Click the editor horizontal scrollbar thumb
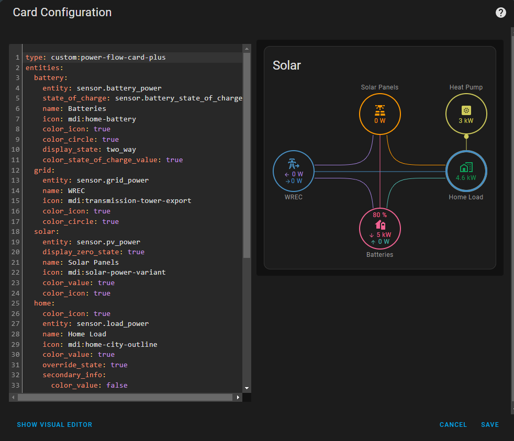This screenshot has width=514, height=441. [125, 398]
